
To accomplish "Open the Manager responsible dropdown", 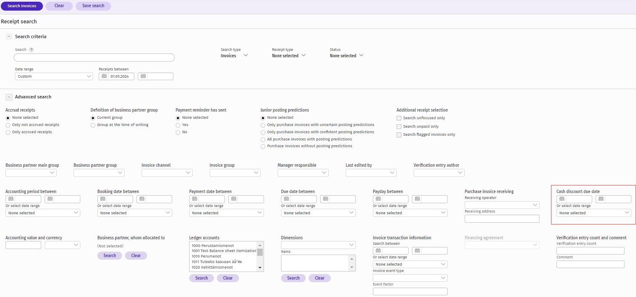I will pos(303,173).
